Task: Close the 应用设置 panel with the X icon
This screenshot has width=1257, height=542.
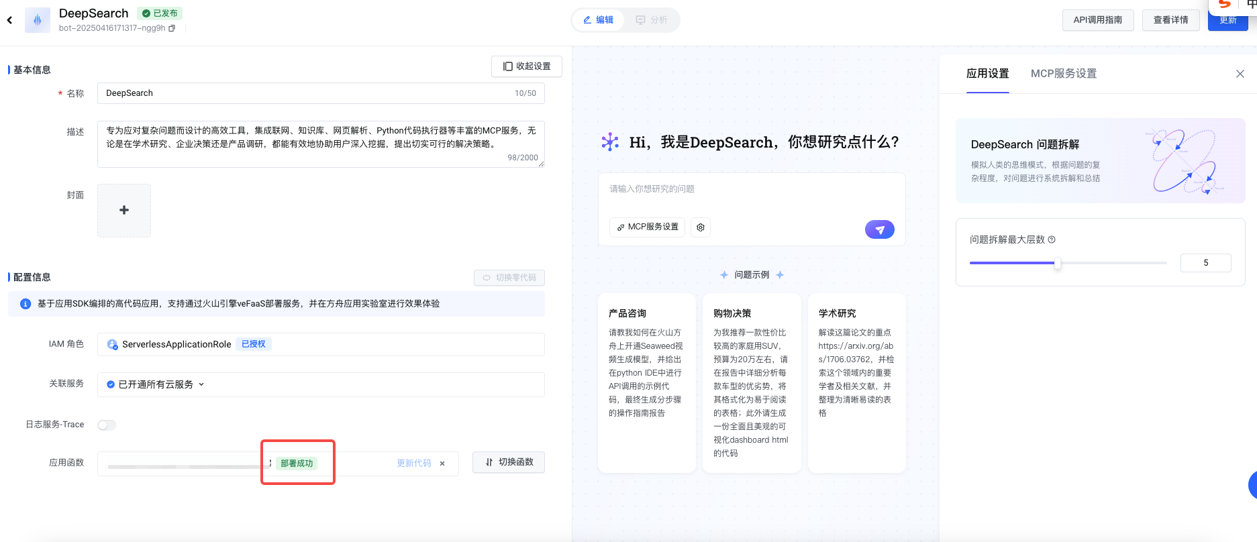Action: point(1240,74)
